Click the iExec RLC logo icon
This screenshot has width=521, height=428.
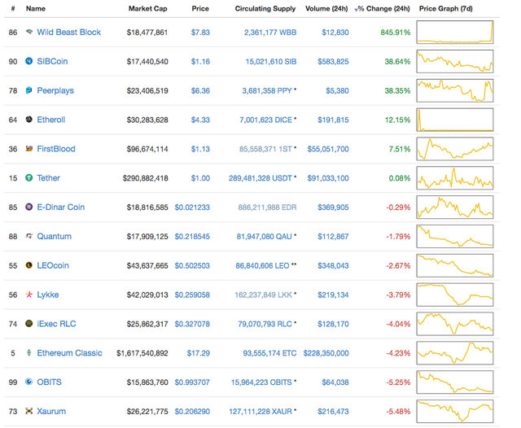pyautogui.click(x=29, y=323)
